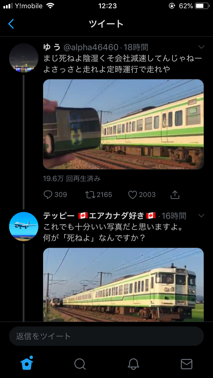Viewport: 213px width, 378px height.
Task: Open Search from the bottom navigation
Action: pyautogui.click(x=80, y=364)
